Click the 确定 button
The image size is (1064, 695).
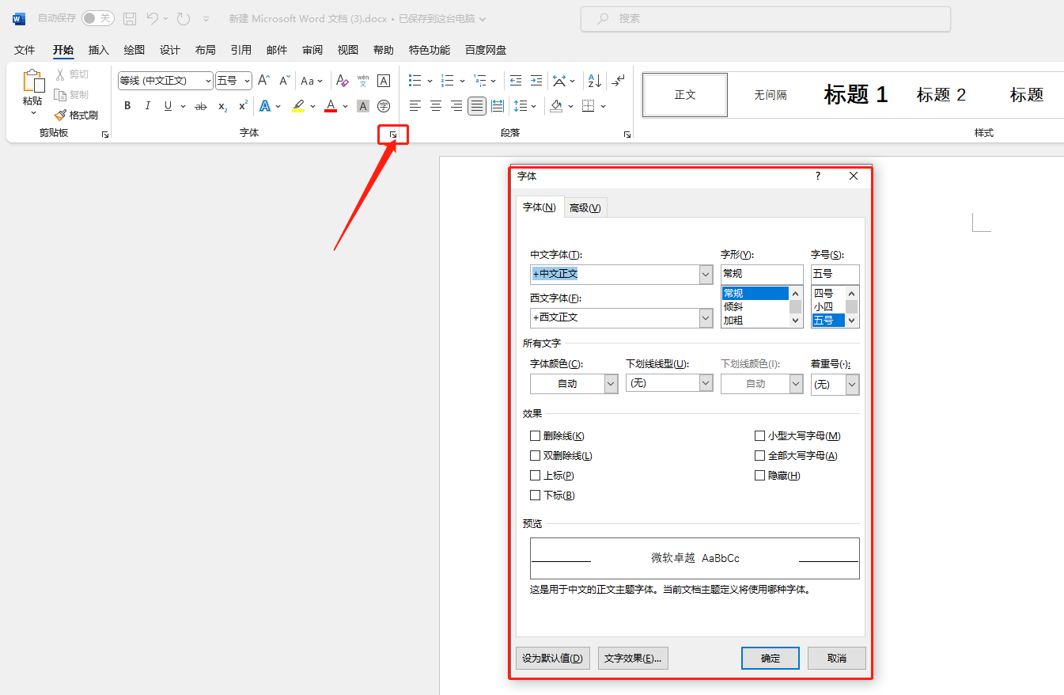tap(771, 659)
